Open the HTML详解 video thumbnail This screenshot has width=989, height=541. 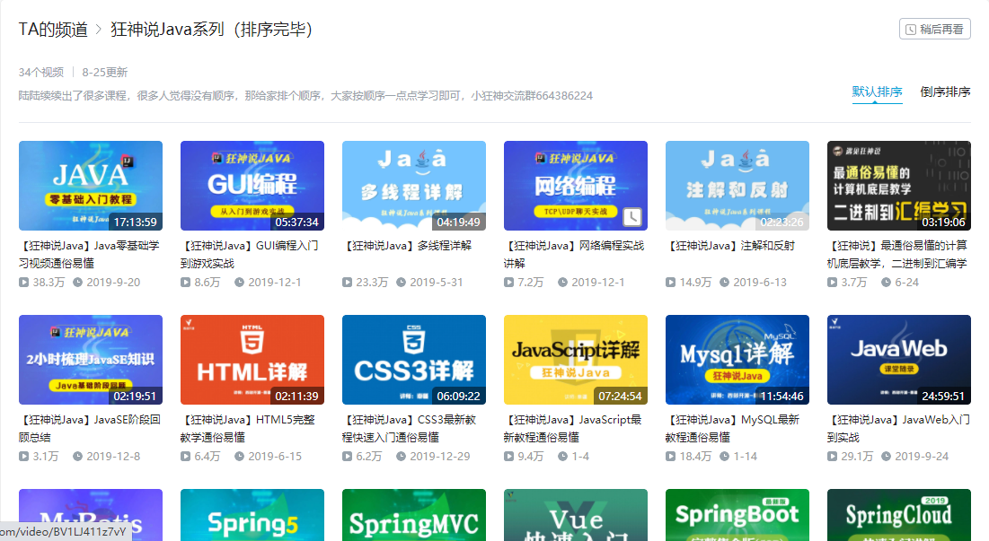[x=252, y=360]
